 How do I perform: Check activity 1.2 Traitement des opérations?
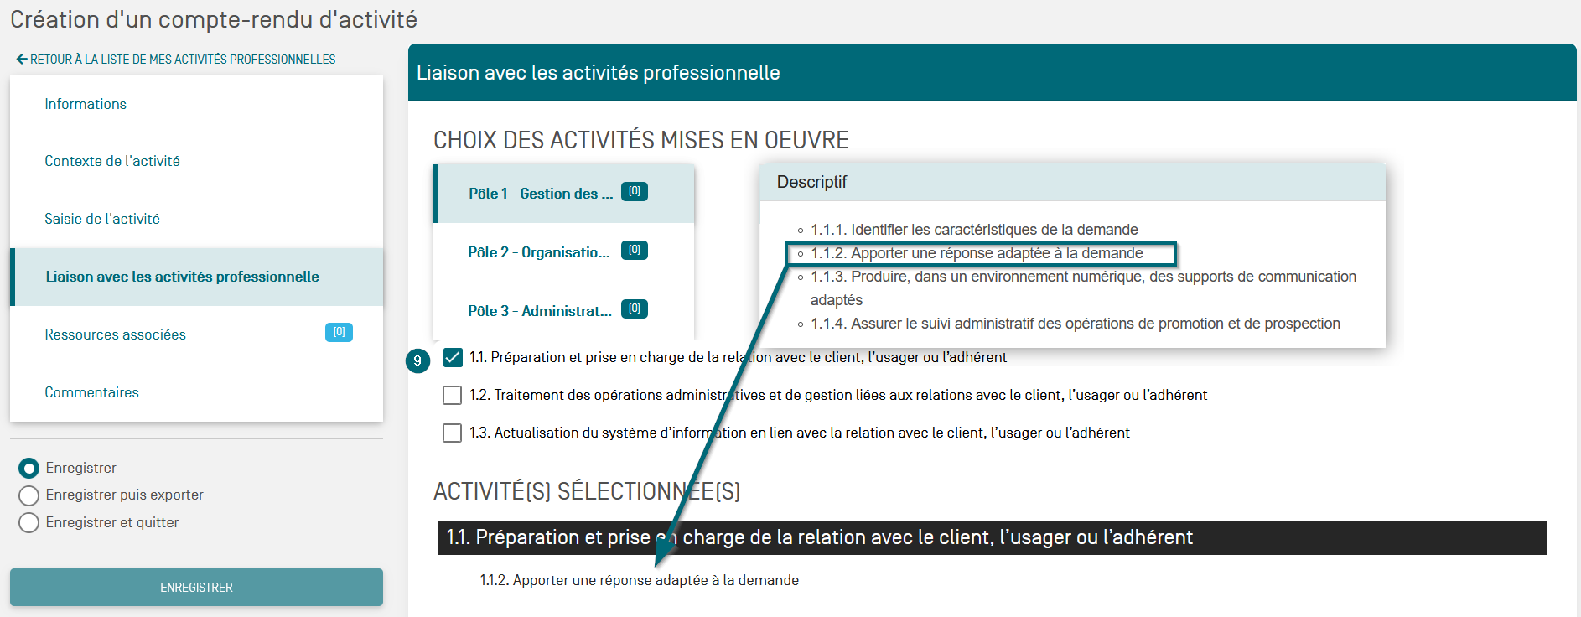click(453, 395)
